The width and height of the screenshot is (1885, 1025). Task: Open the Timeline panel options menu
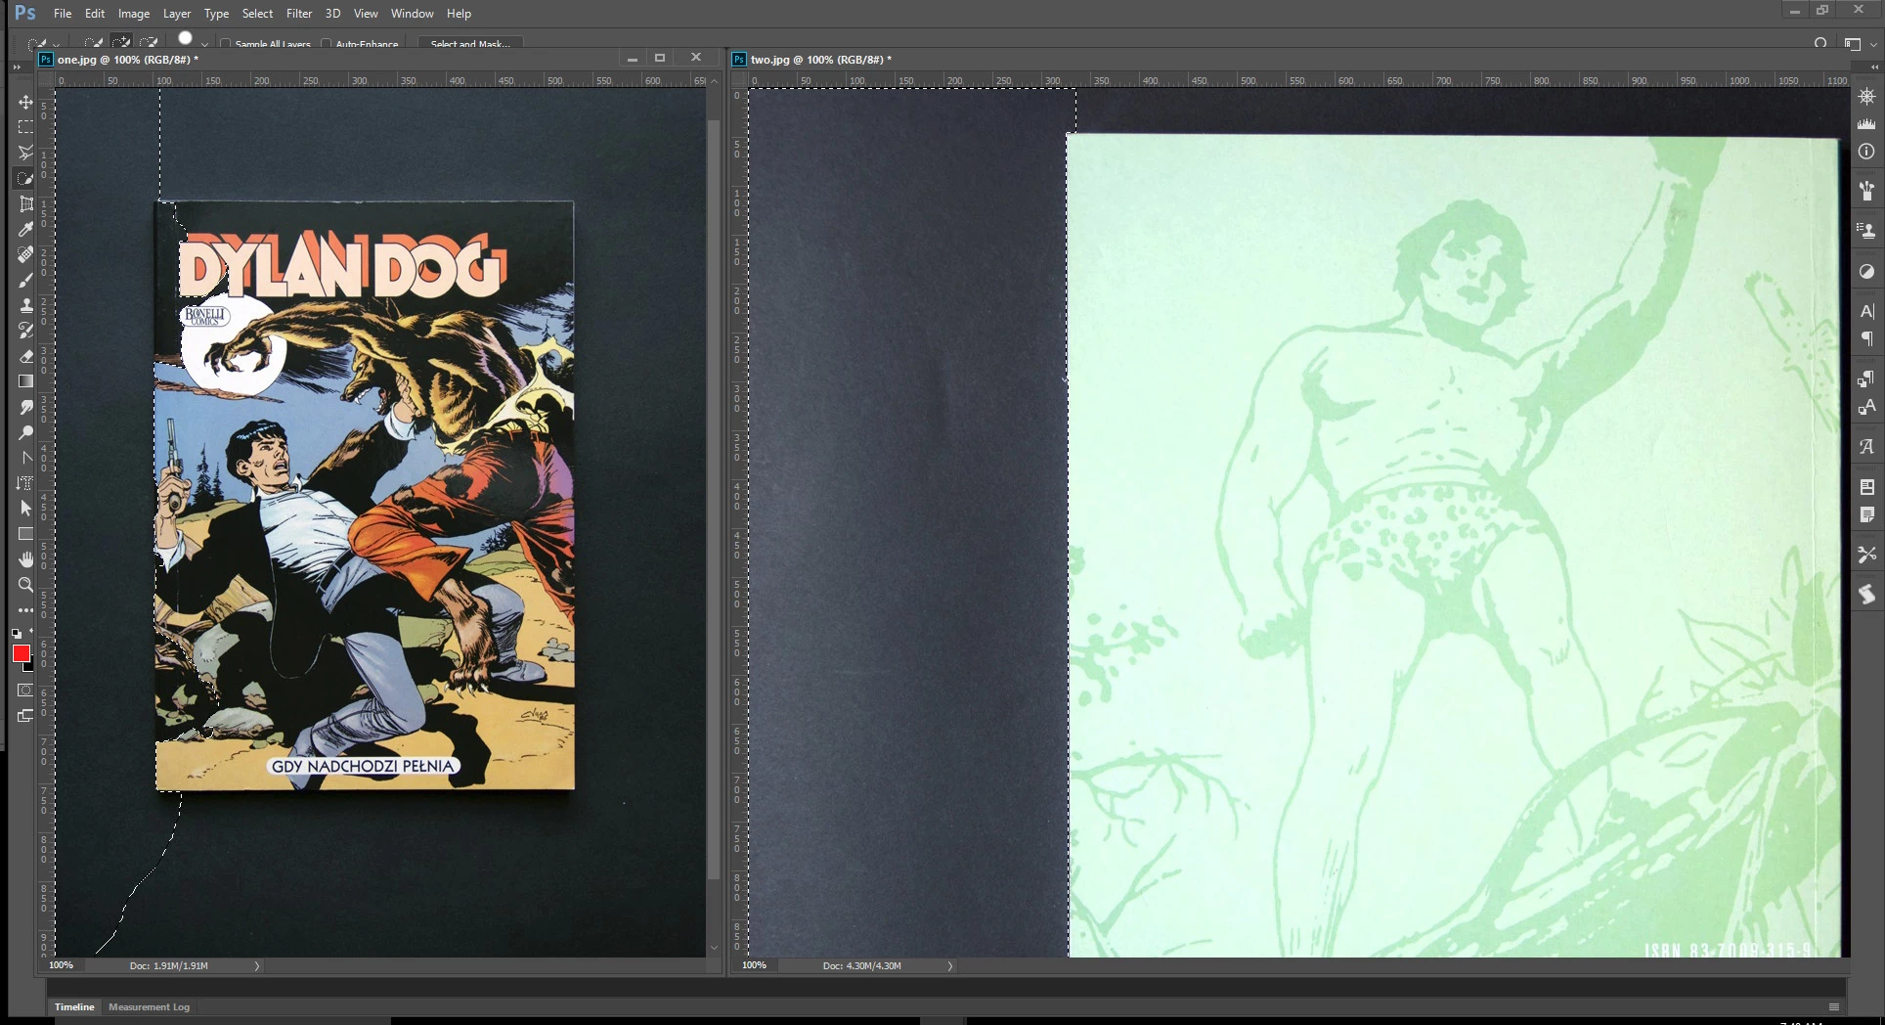pyautogui.click(x=1834, y=1006)
